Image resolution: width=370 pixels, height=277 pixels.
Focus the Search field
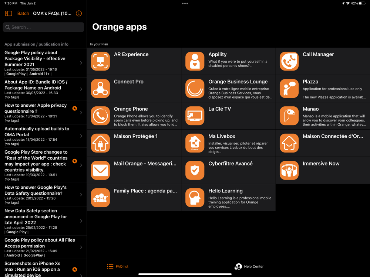[x=43, y=27]
